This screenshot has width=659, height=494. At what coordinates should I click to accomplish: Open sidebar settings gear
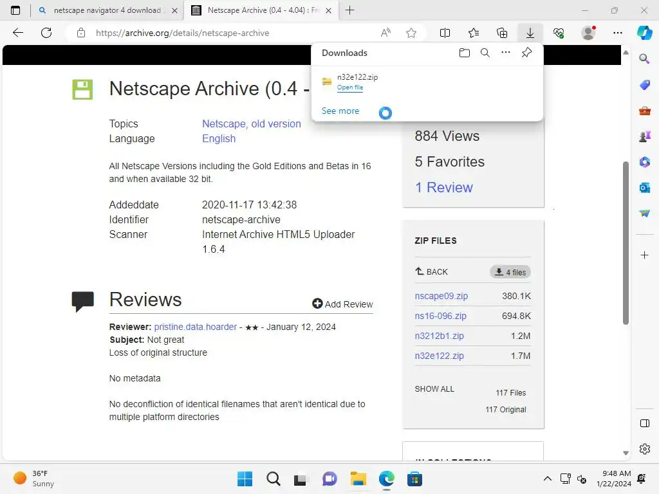tap(645, 448)
